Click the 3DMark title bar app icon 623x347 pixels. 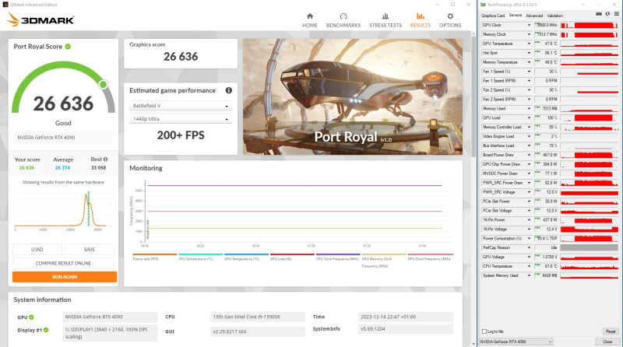[x=5, y=5]
